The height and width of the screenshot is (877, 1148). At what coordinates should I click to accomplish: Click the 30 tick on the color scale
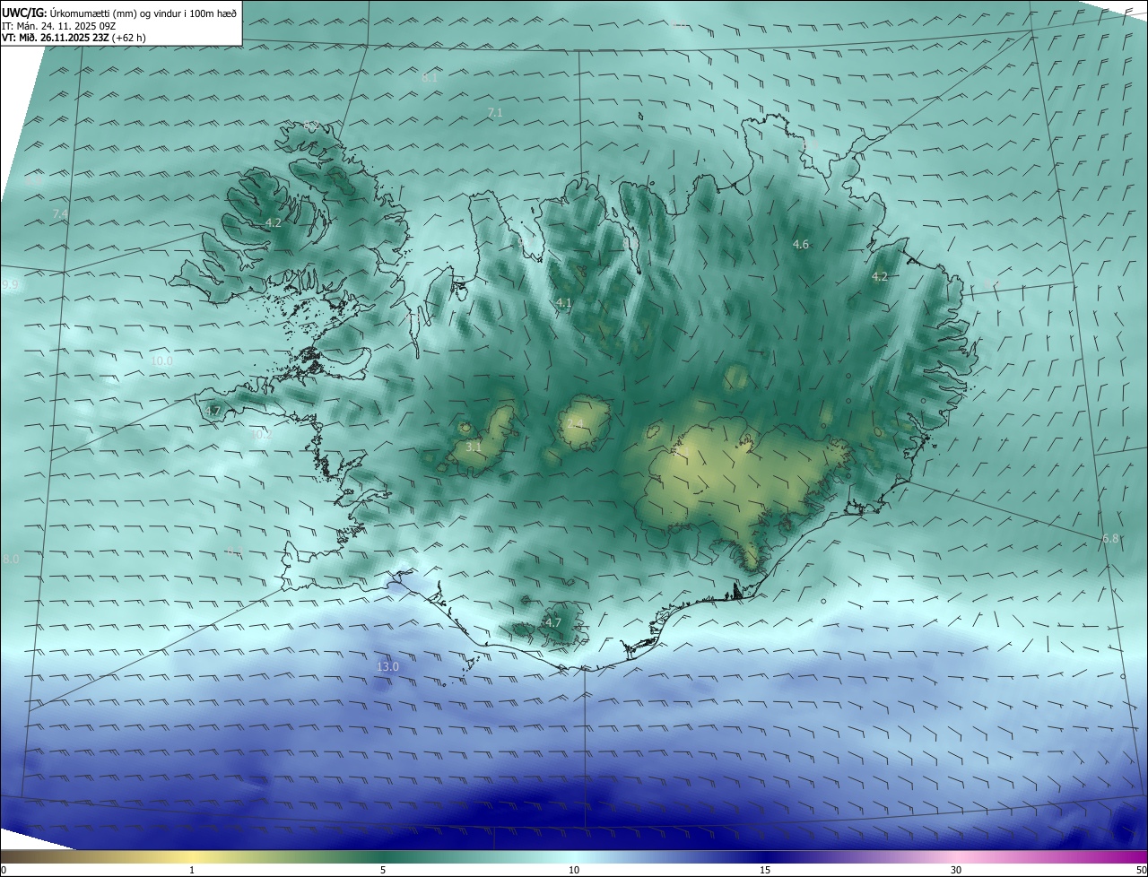click(956, 870)
